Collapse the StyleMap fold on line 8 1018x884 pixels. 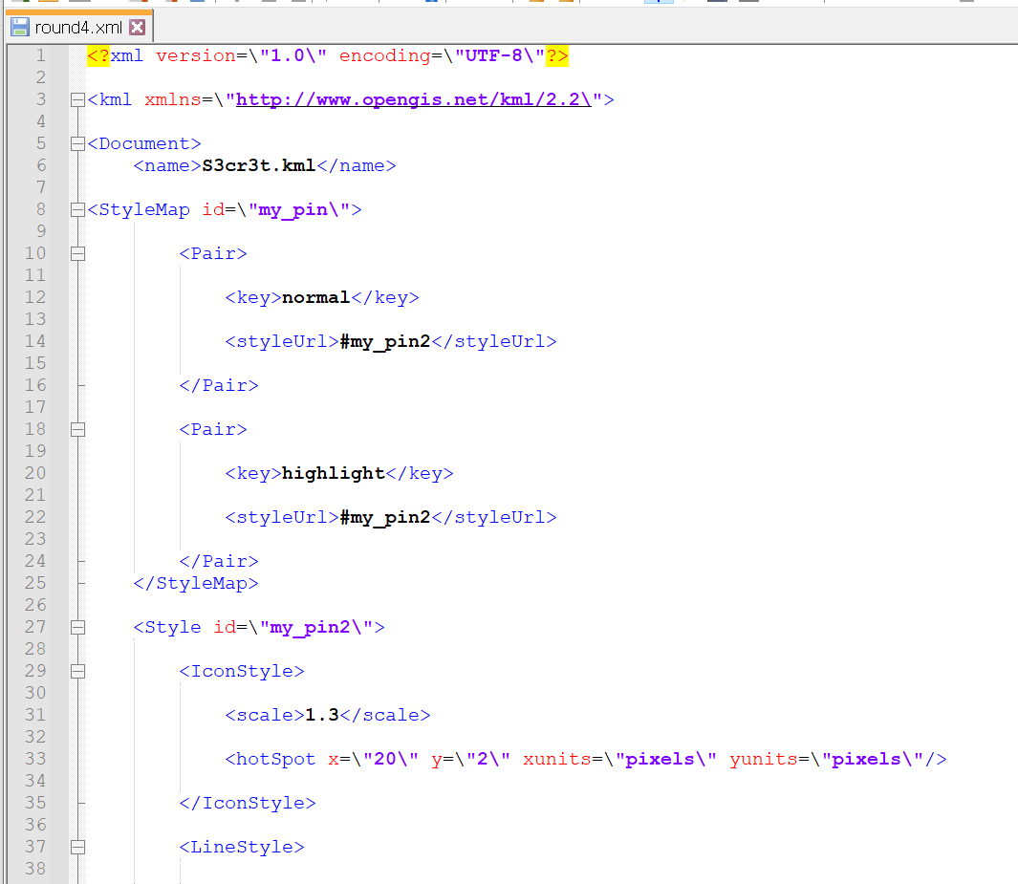[77, 209]
